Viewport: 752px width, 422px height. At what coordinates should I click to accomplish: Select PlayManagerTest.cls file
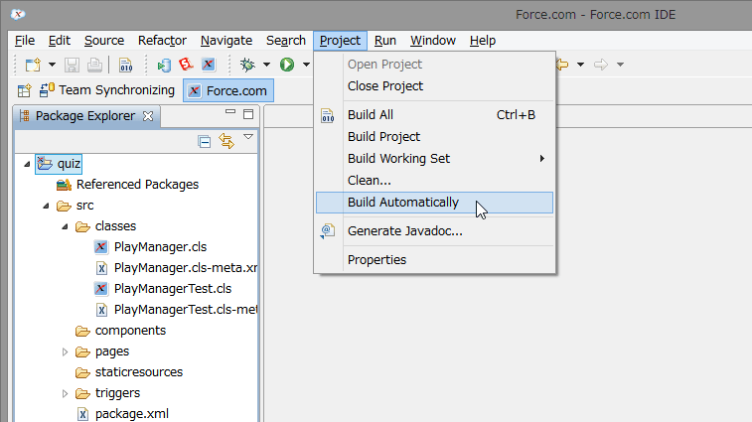tap(163, 289)
